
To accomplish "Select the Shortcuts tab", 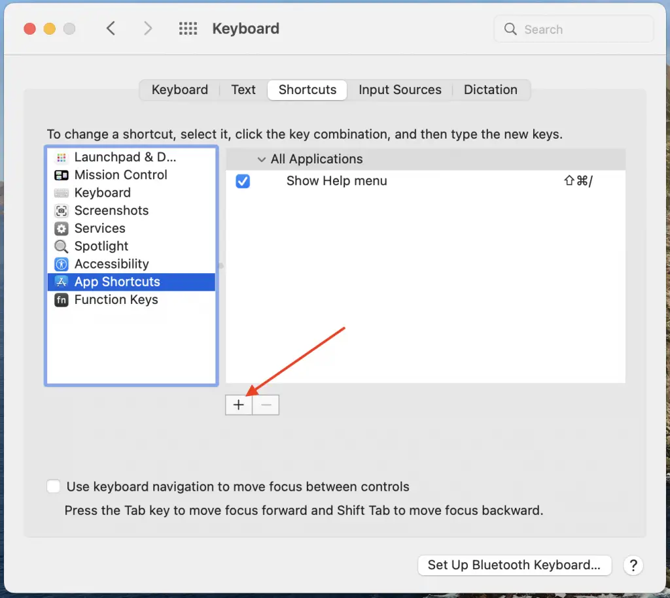I will (x=308, y=90).
